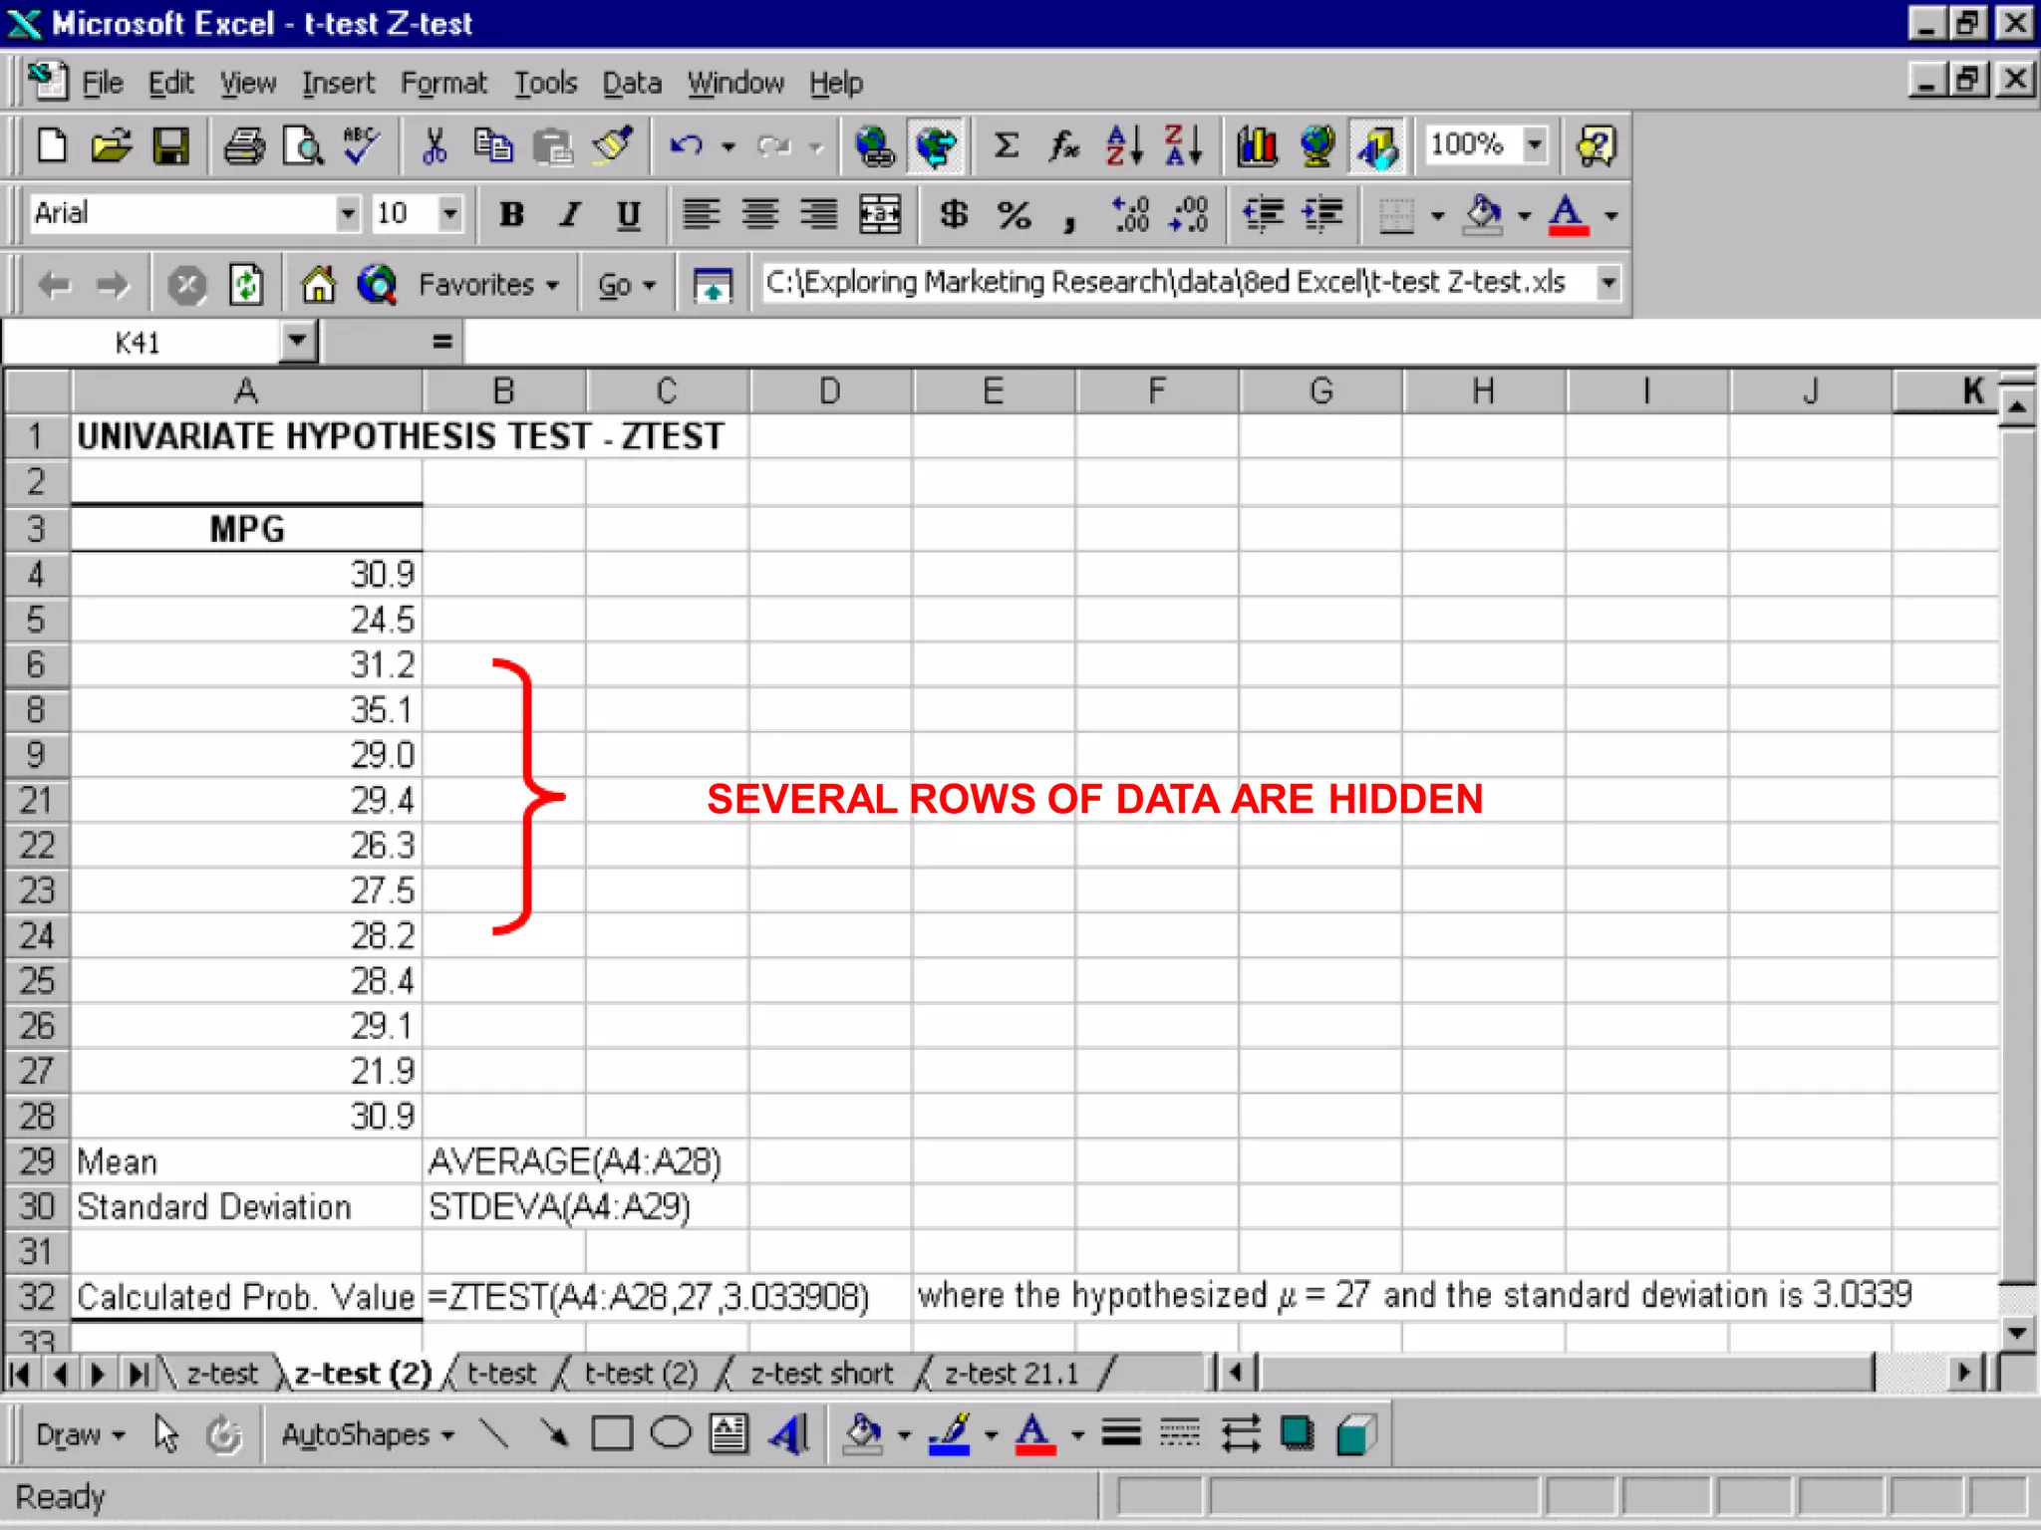Open the AutoShapes menu button
The width and height of the screenshot is (2041, 1530).
(367, 1435)
